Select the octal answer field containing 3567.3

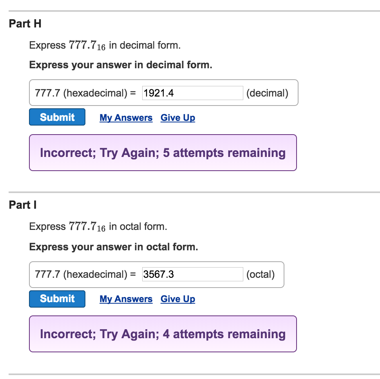[x=192, y=274]
